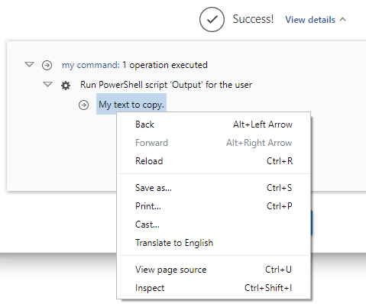Click the Run PowerShell script 'Output' line

(x=166, y=85)
